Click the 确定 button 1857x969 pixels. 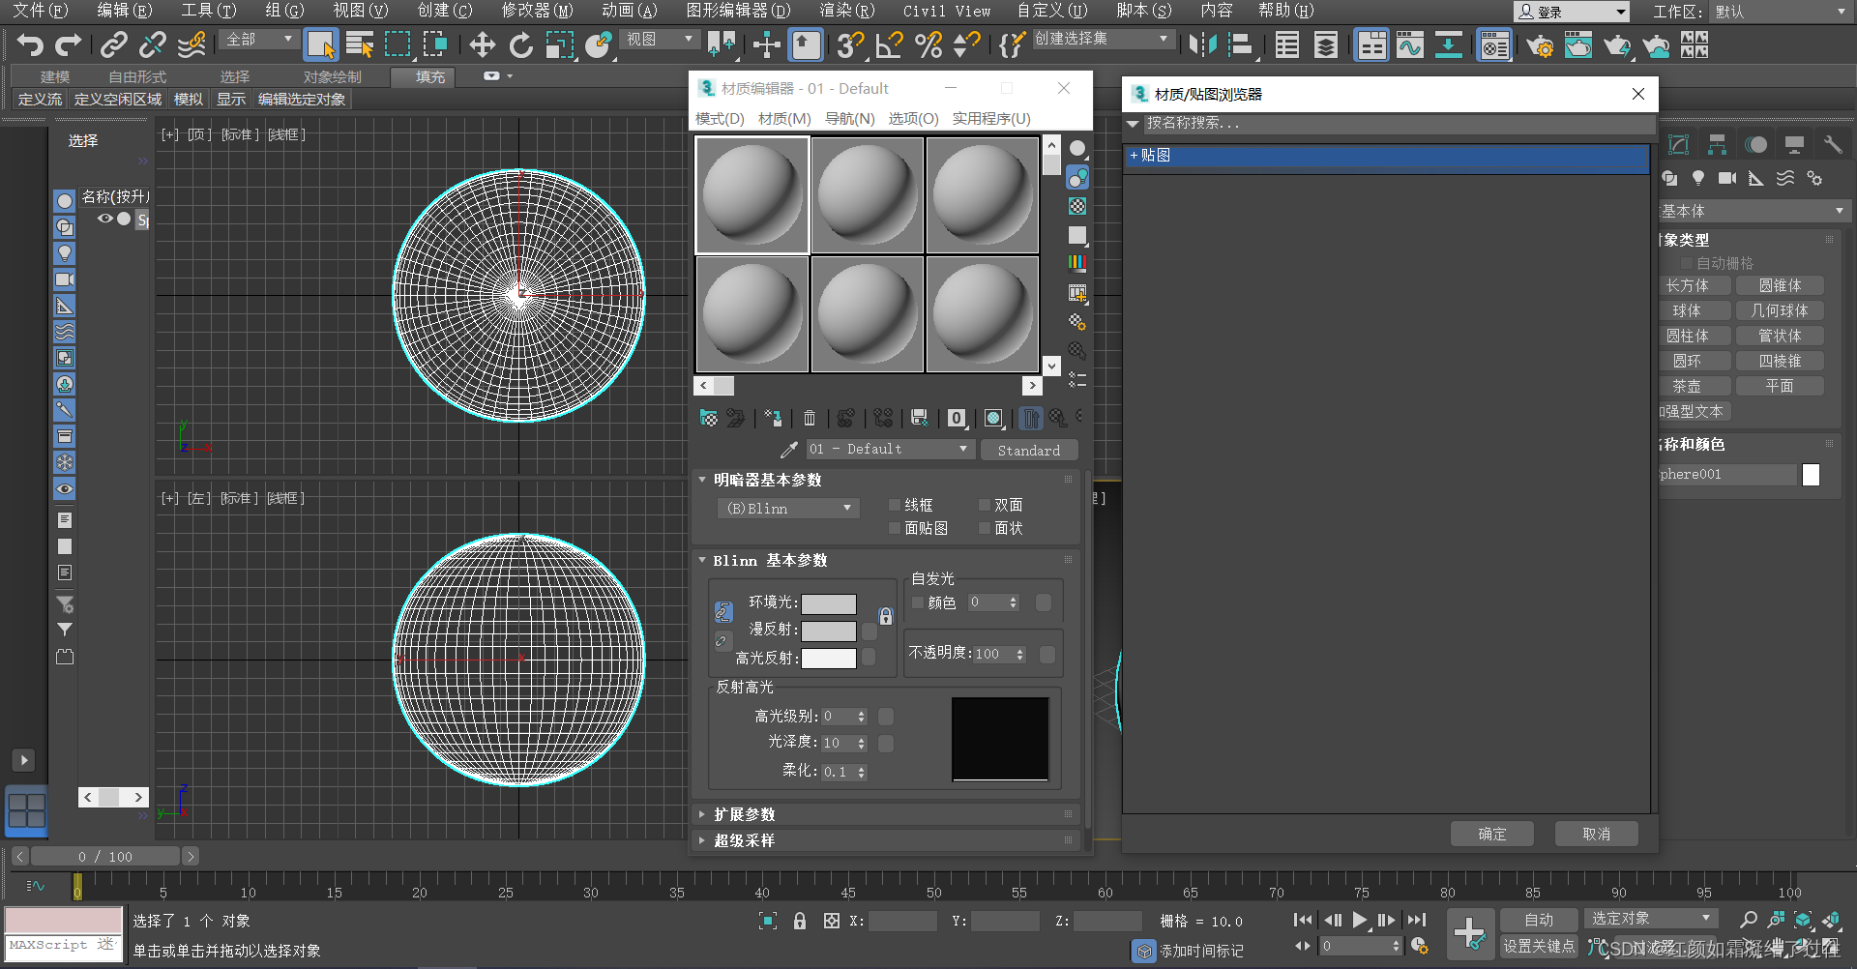(x=1491, y=834)
